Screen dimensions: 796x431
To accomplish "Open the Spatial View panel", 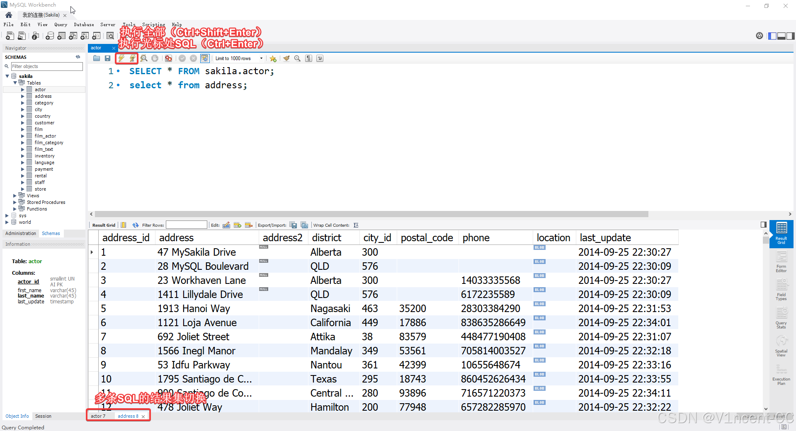I will (781, 347).
